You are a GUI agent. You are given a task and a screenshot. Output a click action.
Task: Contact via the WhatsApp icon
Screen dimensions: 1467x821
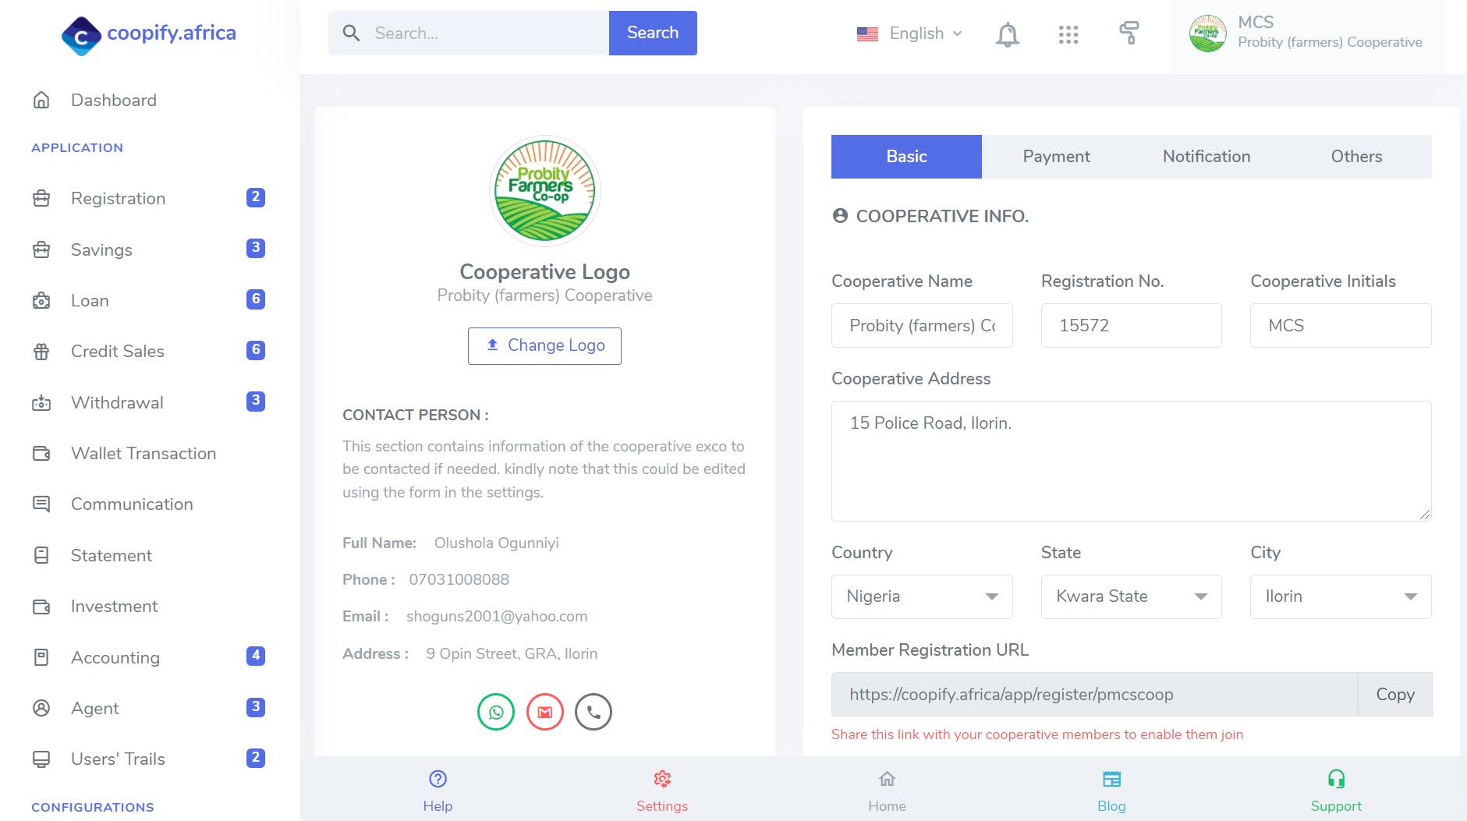coord(496,712)
